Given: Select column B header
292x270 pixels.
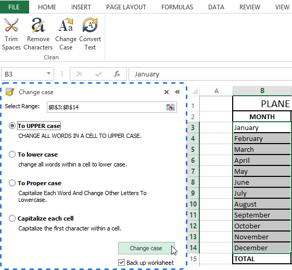Looking at the screenshot, I should 262,91.
